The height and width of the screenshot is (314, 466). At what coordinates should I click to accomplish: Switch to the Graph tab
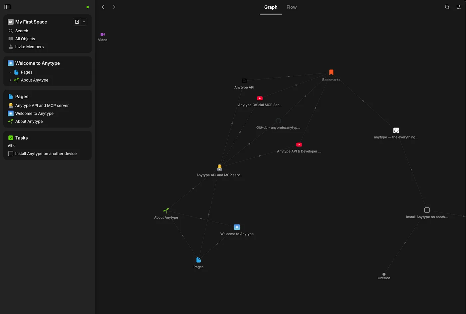[271, 7]
